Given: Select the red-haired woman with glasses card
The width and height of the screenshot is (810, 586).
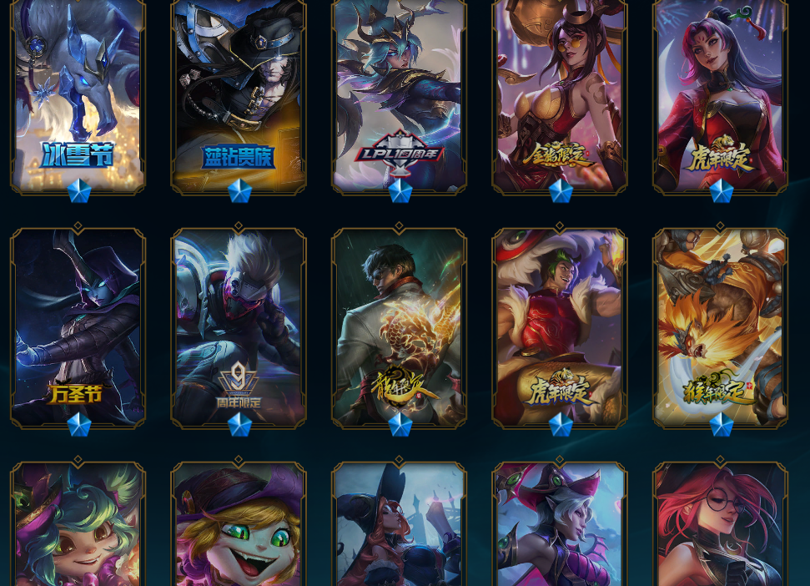Looking at the screenshot, I should 721,523.
